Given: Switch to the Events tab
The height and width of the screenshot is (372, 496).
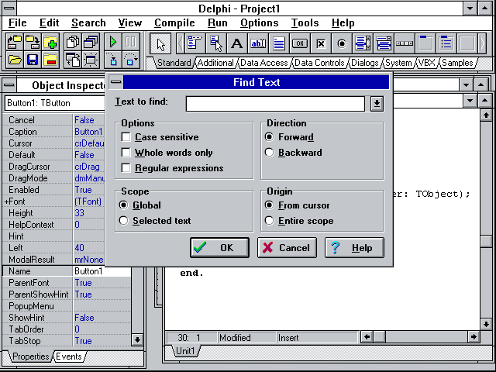Looking at the screenshot, I should click(69, 357).
